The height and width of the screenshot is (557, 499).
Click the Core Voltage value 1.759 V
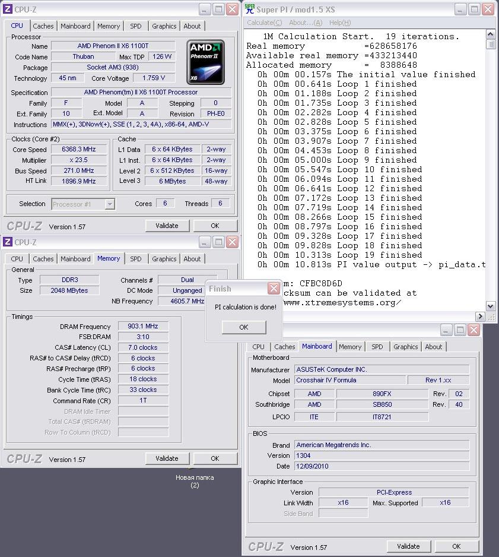[x=154, y=78]
